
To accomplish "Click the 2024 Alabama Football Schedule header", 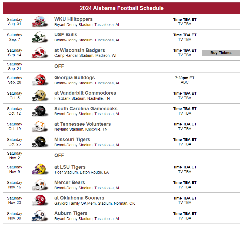I will [x=122, y=8].
